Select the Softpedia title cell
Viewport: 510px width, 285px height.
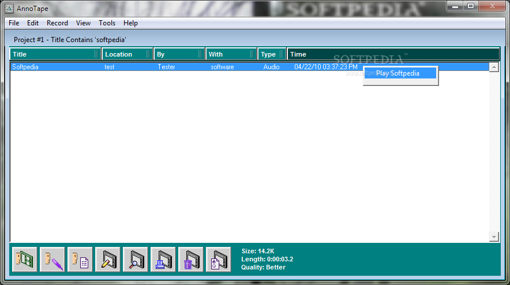coord(25,67)
